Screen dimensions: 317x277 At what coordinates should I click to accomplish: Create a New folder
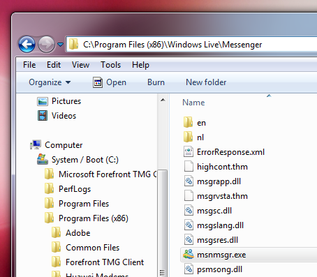(x=206, y=82)
